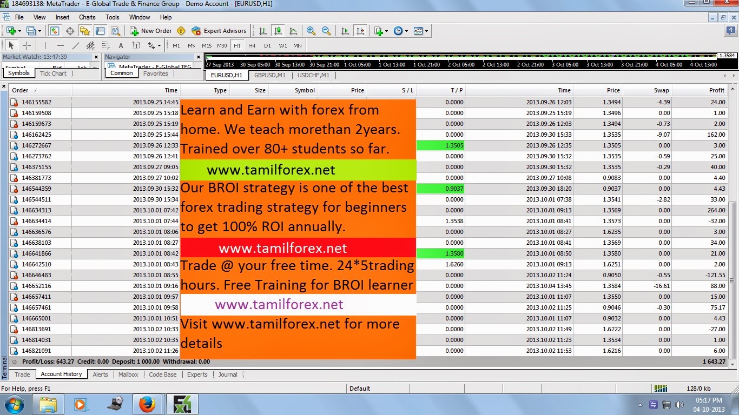This screenshot has height=415, width=739.
Task: Open the chart Templates icon
Action: click(x=418, y=31)
